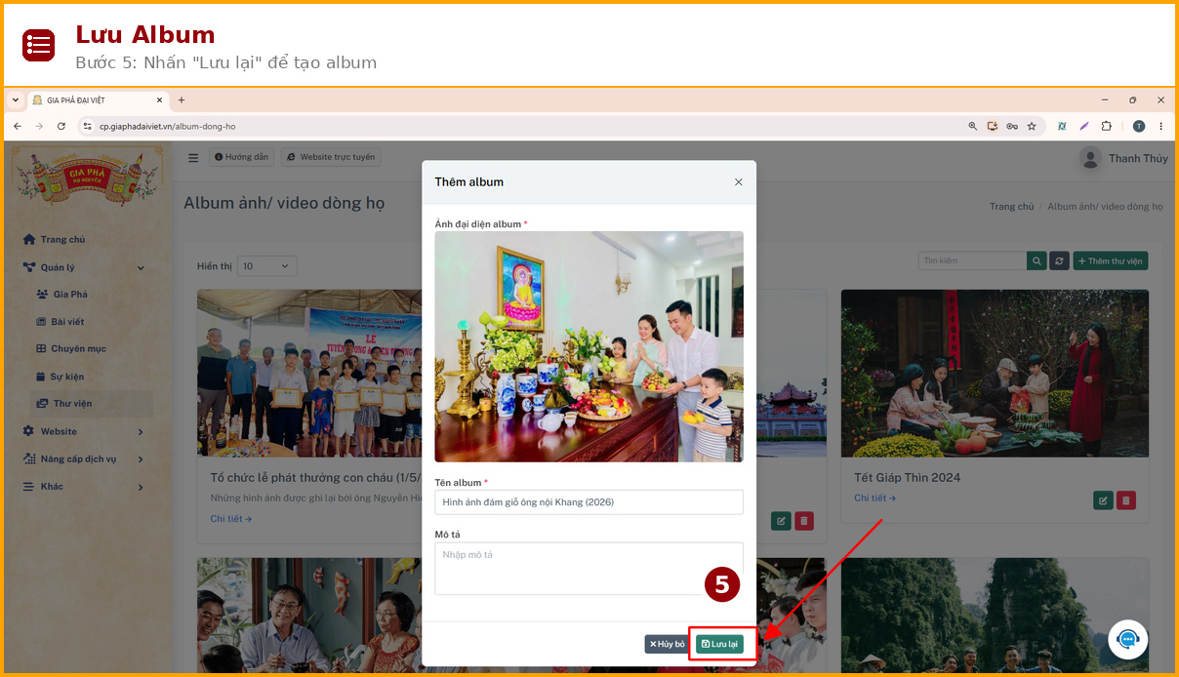Image resolution: width=1179 pixels, height=677 pixels.
Task: Click Chi tiết link under Tổ chức lễ phát thưởng
Action: [x=231, y=519]
